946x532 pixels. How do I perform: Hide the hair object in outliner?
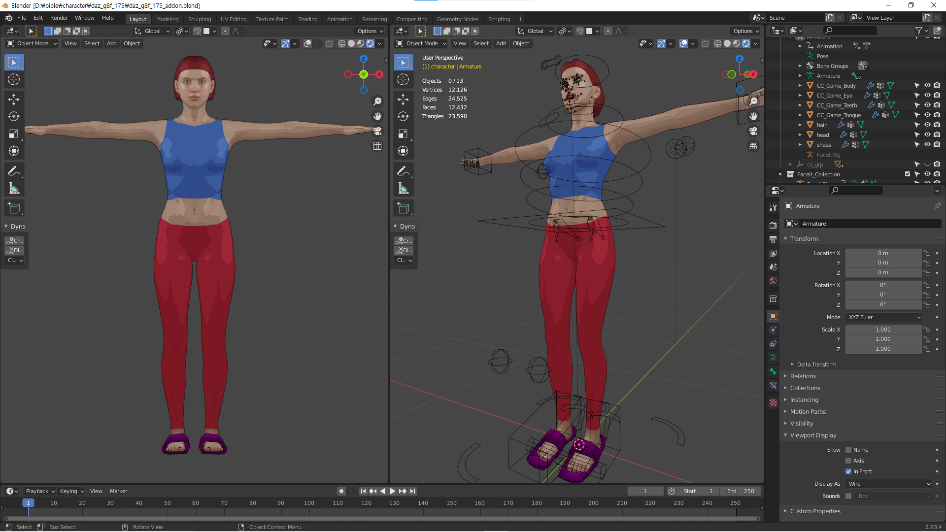point(927,125)
